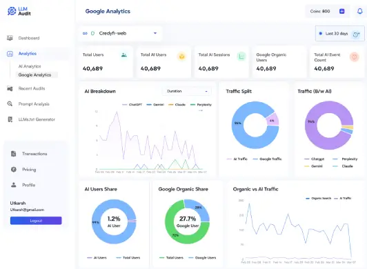
Task: Click the Google Organic Users card
Action: (279, 62)
